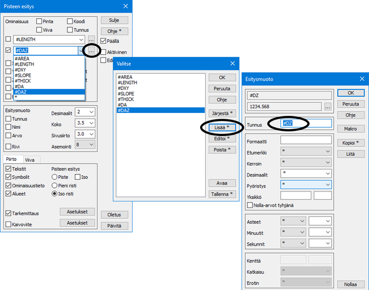
Task: Close the Valitse dialog window
Action: pos(233,64)
